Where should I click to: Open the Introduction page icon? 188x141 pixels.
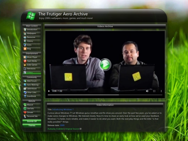pos(25,30)
